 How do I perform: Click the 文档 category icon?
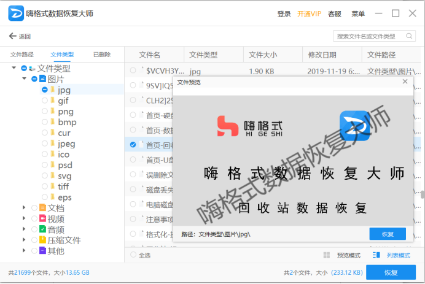pyautogui.click(x=42, y=208)
